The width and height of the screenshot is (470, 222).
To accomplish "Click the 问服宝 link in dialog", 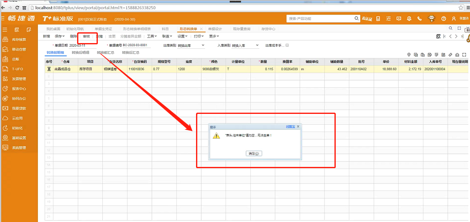I will coord(290,127).
